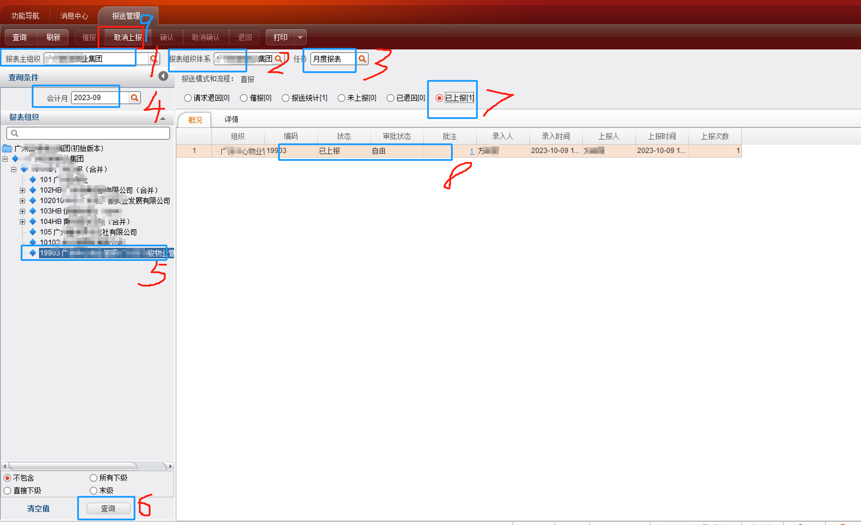Click 已上报 status cell in row 1

(x=344, y=151)
